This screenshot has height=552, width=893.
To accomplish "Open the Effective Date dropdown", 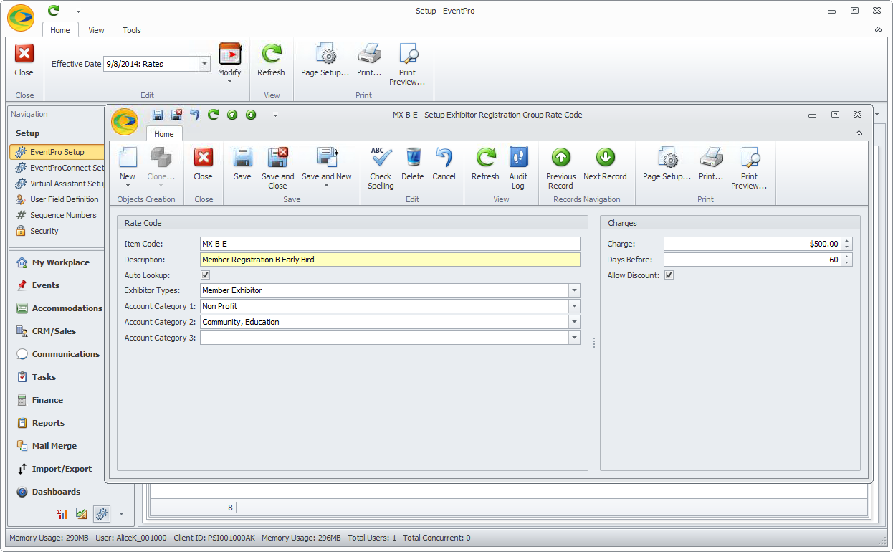I will click(204, 64).
